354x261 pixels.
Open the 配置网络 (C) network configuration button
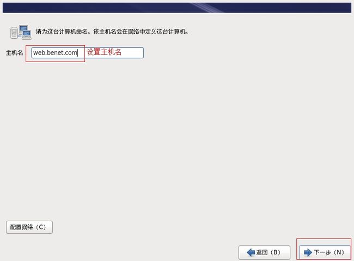(29, 227)
